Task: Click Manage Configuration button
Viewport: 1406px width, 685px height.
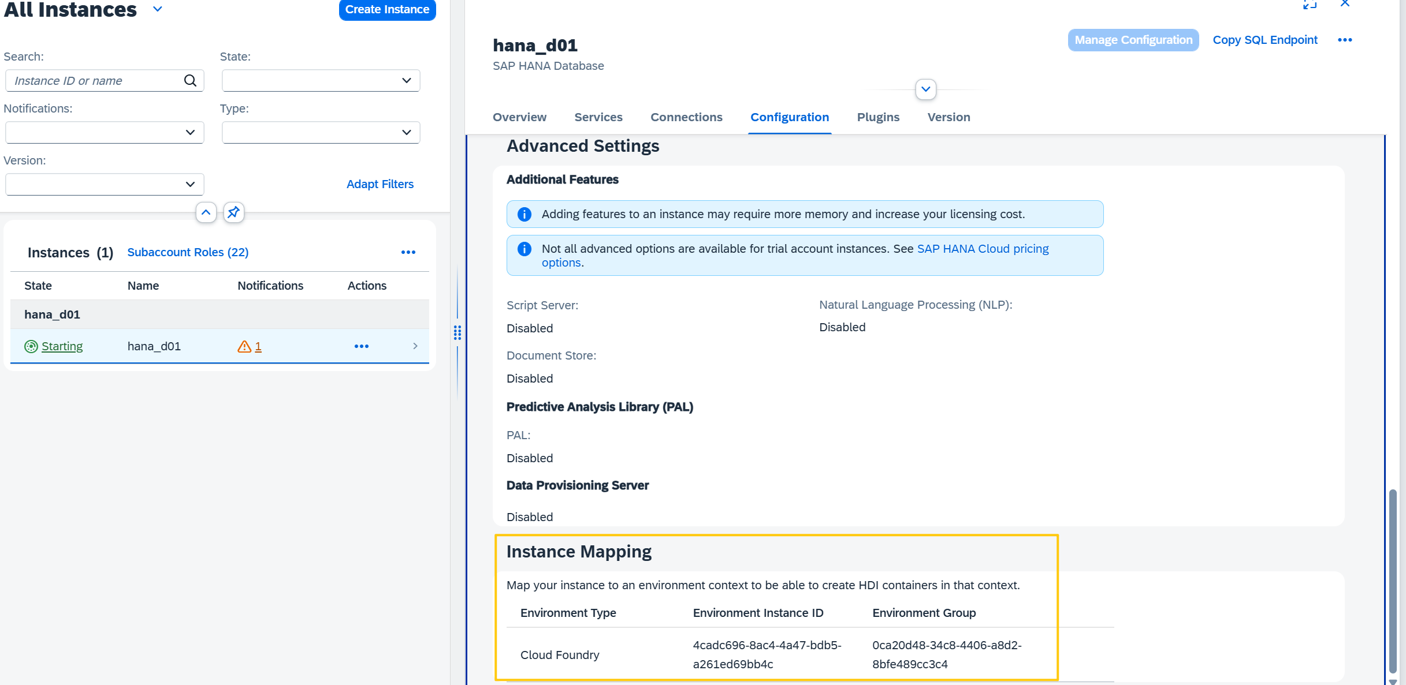Action: click(1133, 40)
